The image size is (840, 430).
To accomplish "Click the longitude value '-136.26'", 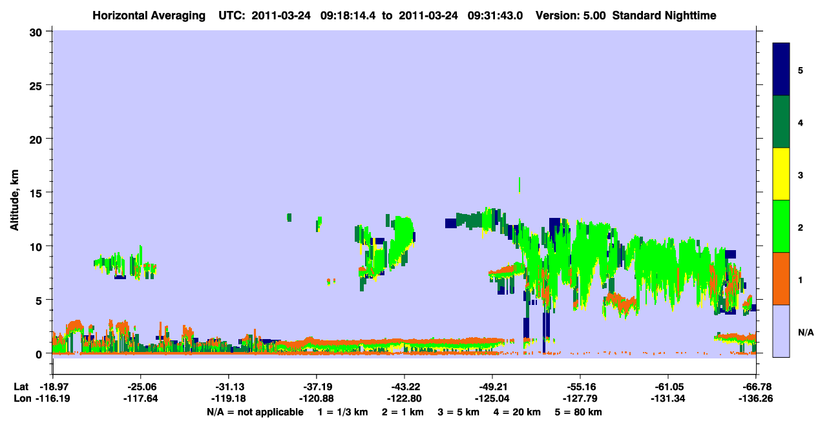I will [x=756, y=398].
